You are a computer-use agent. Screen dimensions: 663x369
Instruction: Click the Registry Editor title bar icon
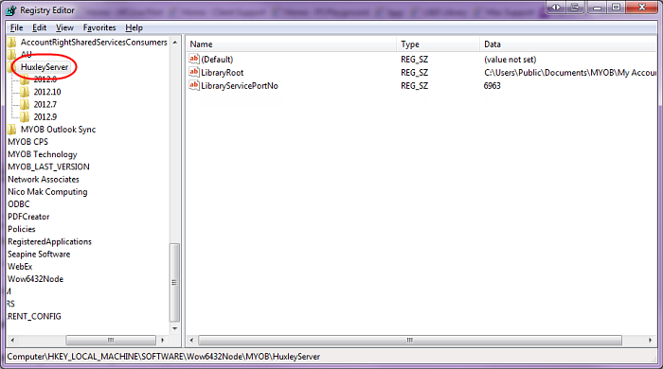click(x=11, y=10)
